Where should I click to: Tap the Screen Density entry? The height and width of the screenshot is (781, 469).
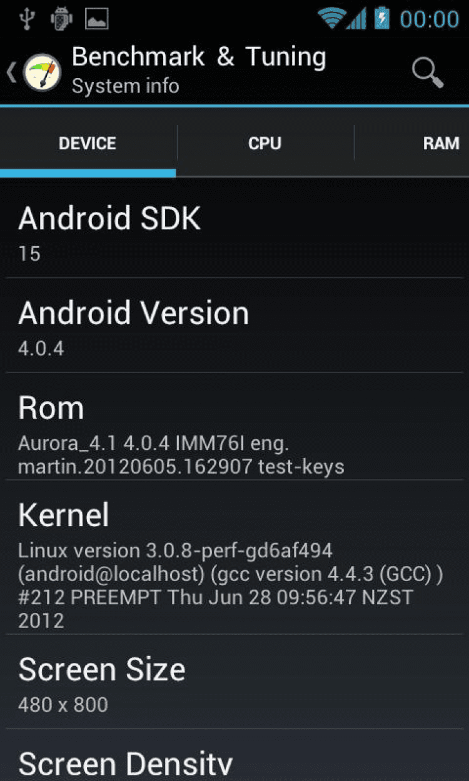[234, 755]
